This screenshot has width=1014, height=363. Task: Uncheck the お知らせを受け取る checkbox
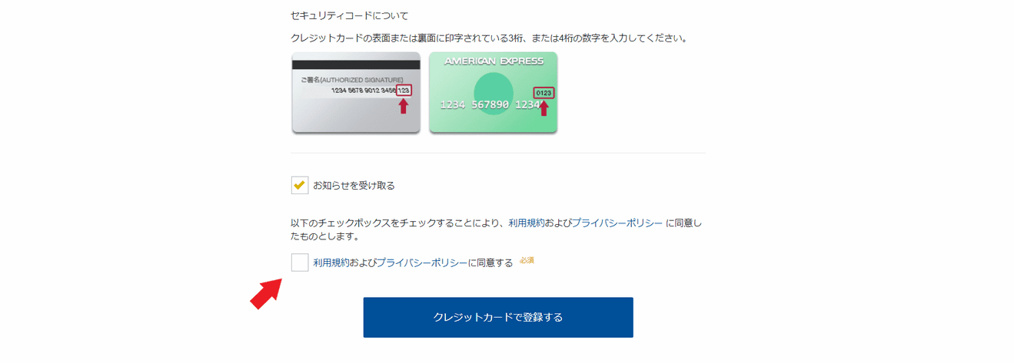pos(300,185)
